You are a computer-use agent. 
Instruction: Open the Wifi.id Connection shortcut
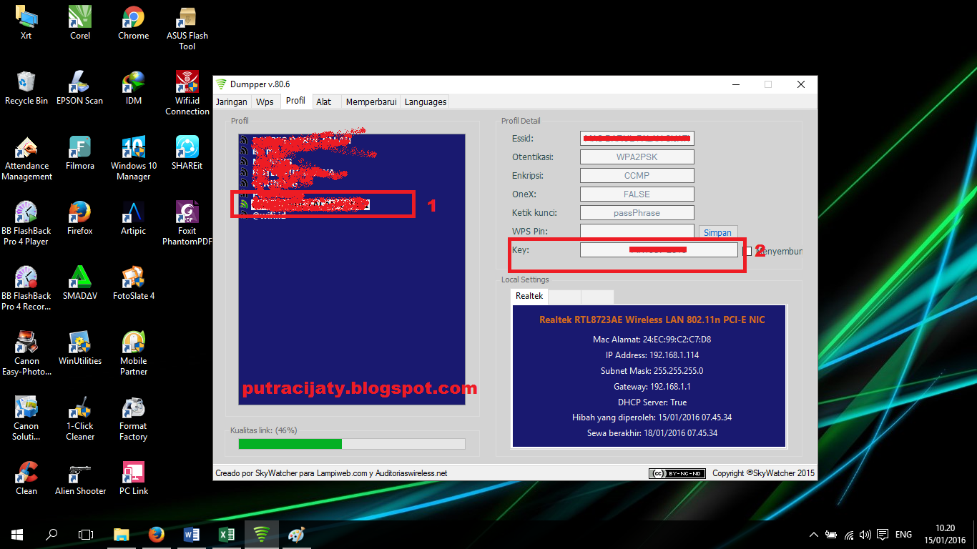(187, 93)
